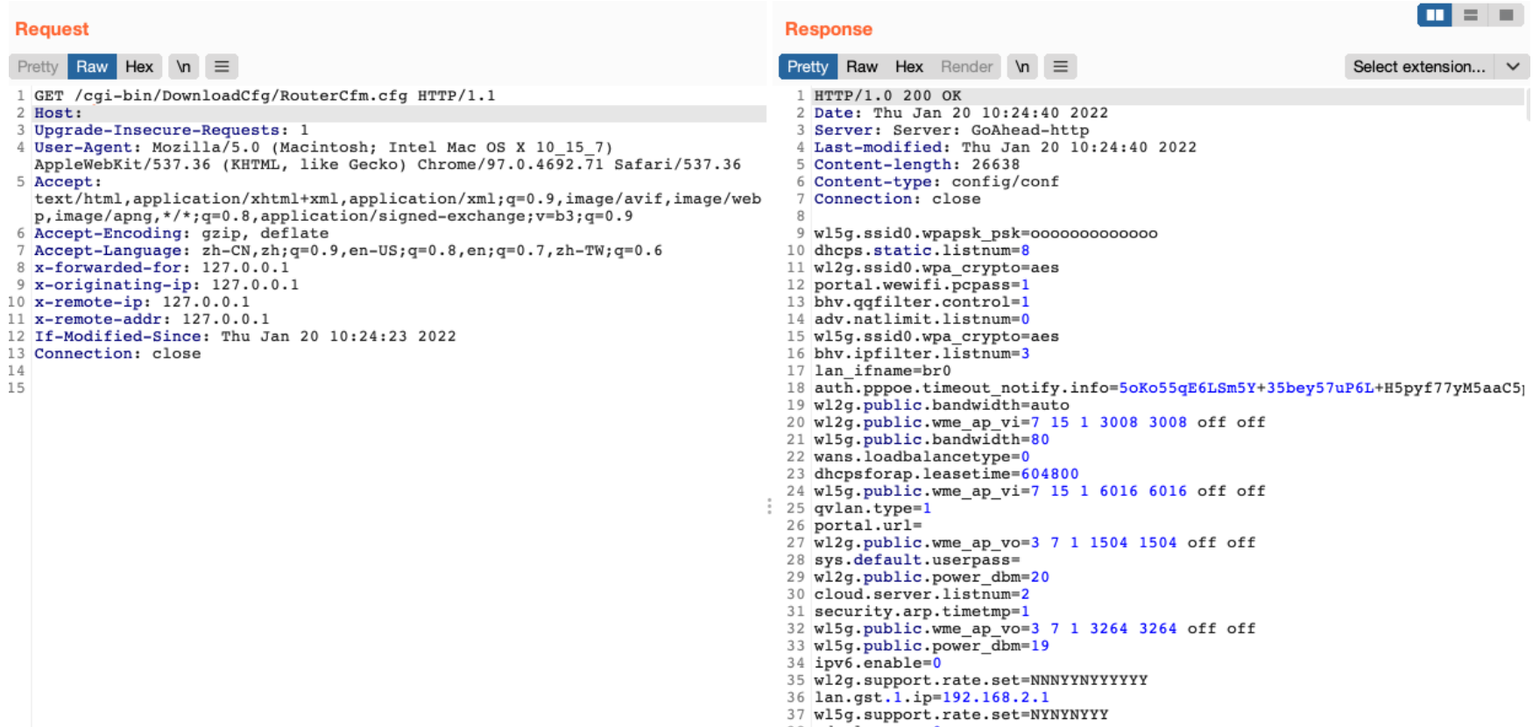Select the Raw tab in Request panel
The width and height of the screenshot is (1540, 727).
coord(92,67)
